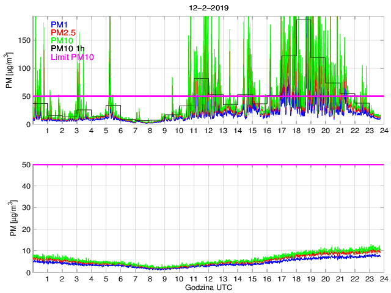Click hour 8 tick on bottom chart
Screen dimensions: 391x293
tap(150, 279)
